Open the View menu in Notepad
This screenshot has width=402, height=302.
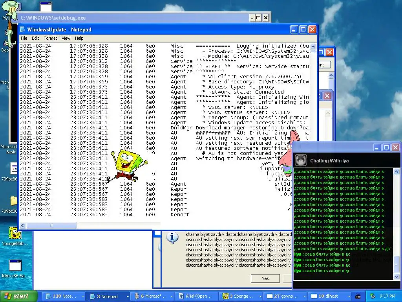pos(66,38)
